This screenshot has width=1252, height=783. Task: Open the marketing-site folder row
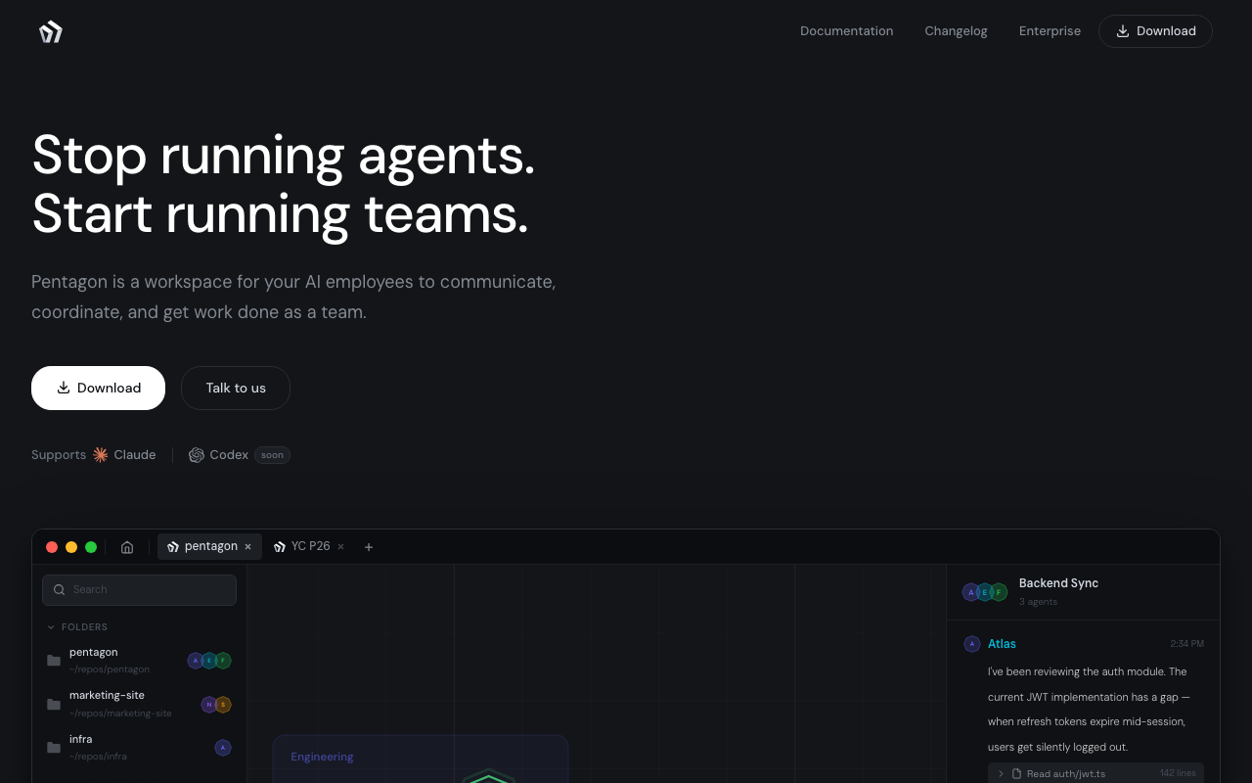pos(139,704)
